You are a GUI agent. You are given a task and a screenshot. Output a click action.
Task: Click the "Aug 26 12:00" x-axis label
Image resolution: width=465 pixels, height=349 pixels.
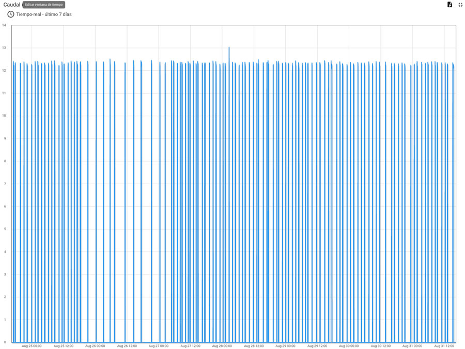pos(127,346)
